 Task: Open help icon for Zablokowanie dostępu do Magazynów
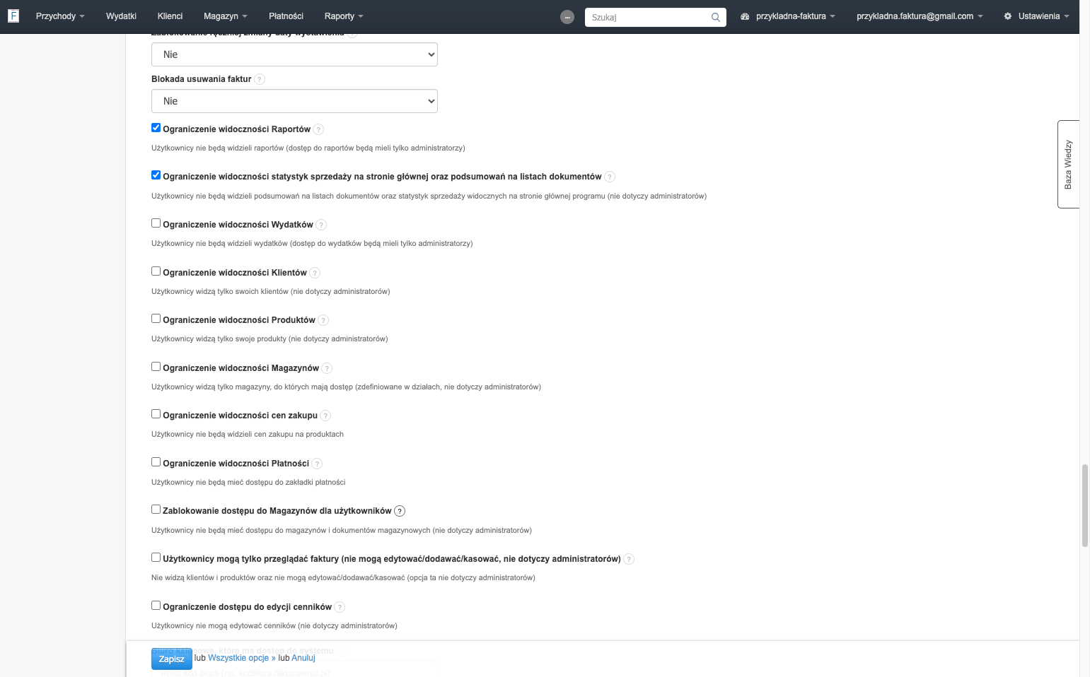[x=400, y=511]
